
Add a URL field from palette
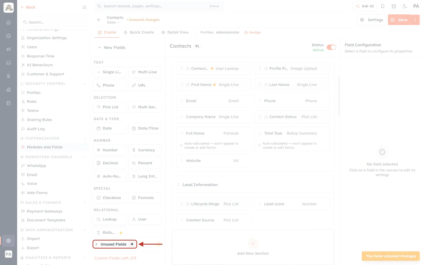click(x=145, y=85)
